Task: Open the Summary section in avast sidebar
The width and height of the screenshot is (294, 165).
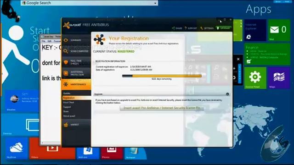Action: [76, 40]
